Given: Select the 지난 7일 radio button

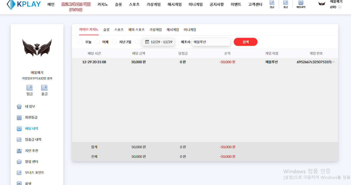Looking at the screenshot, I should (114, 42).
